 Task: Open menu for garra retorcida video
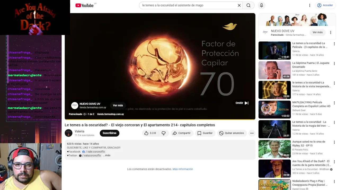[334, 162]
